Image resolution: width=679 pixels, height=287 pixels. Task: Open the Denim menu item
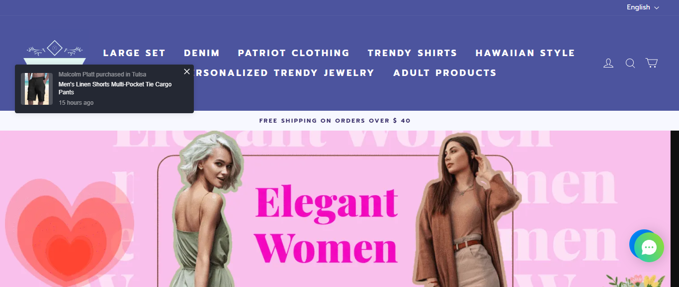[x=202, y=53]
